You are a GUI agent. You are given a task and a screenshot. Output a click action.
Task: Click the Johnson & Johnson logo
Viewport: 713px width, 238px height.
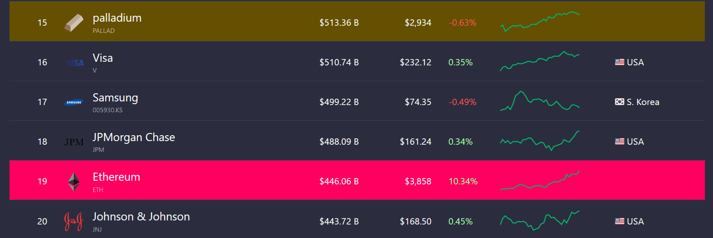(x=74, y=221)
